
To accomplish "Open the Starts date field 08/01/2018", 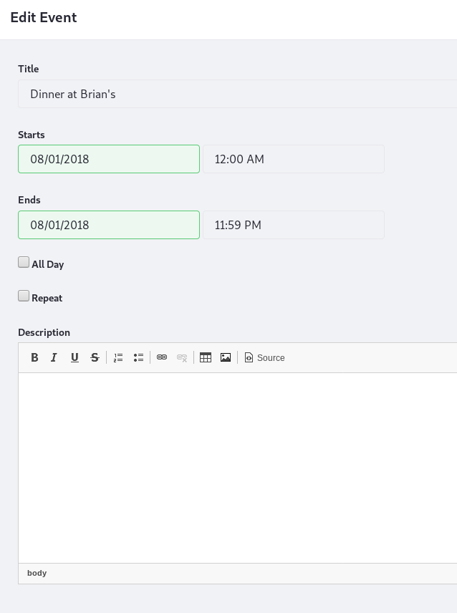I will 109,159.
